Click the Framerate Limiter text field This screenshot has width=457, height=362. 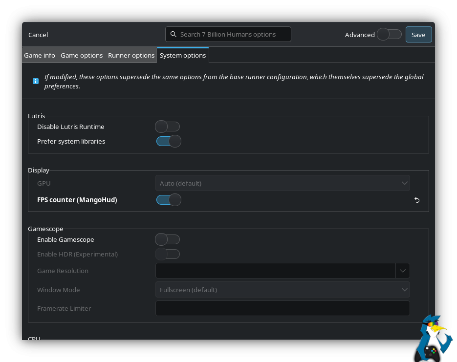[283, 308]
